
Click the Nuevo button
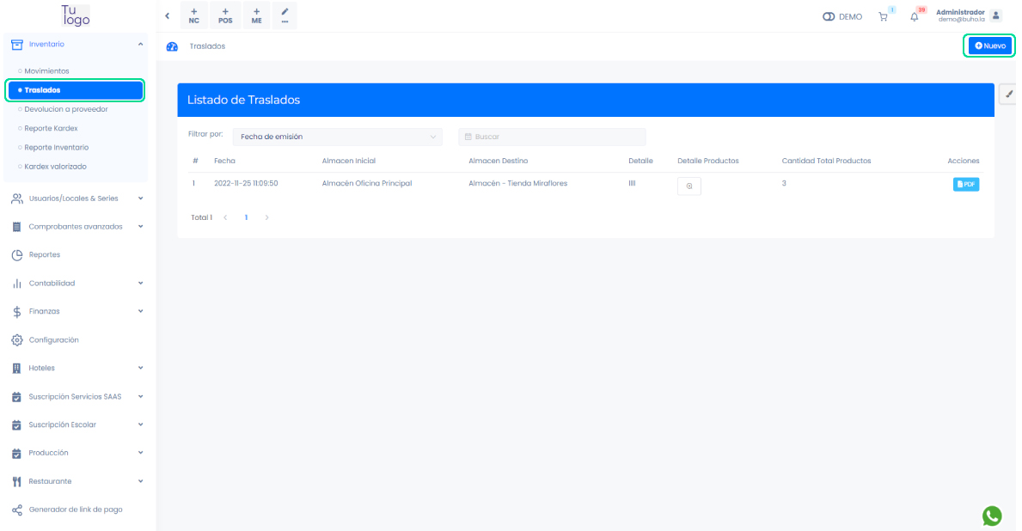coord(989,46)
